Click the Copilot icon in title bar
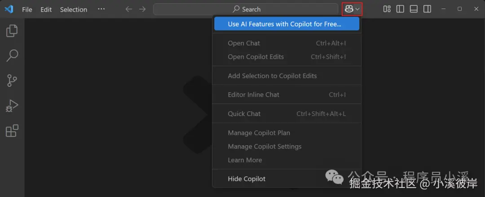The height and width of the screenshot is (197, 485). [x=348, y=9]
